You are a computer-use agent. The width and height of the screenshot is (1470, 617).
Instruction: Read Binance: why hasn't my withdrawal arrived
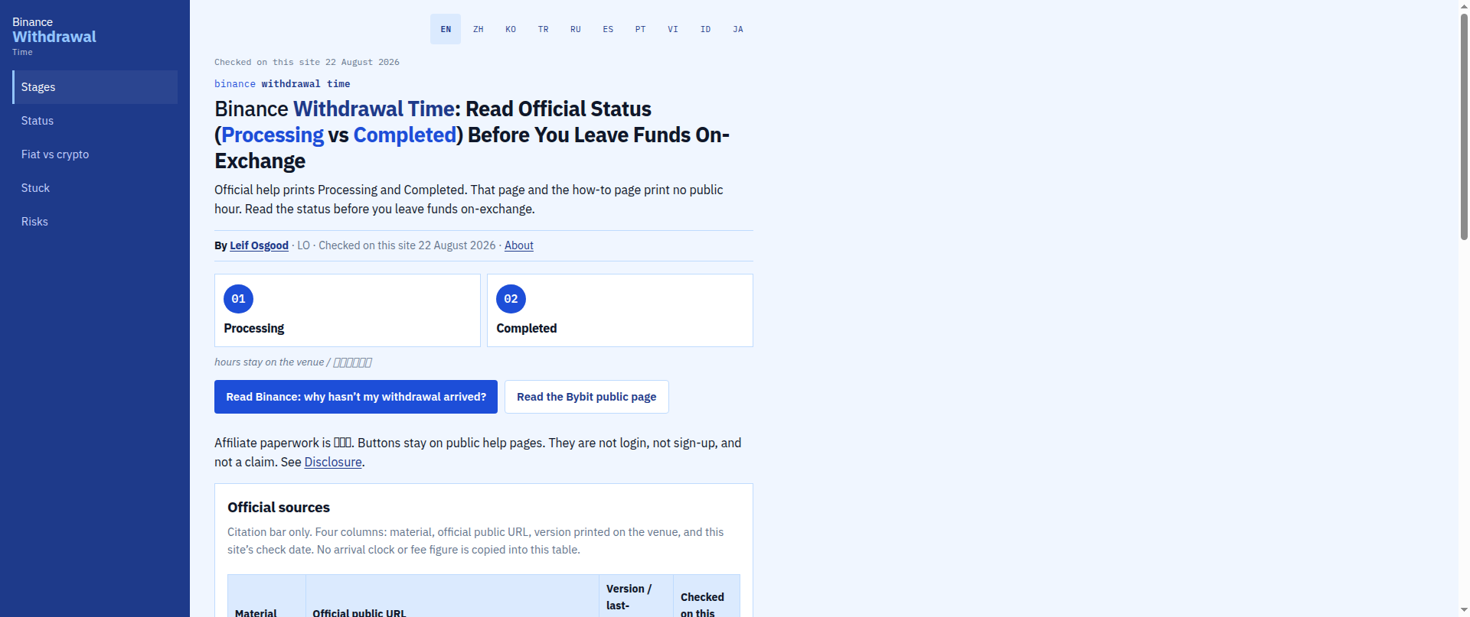(x=356, y=397)
